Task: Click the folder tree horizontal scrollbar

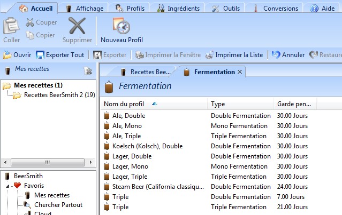Action: click(x=47, y=163)
